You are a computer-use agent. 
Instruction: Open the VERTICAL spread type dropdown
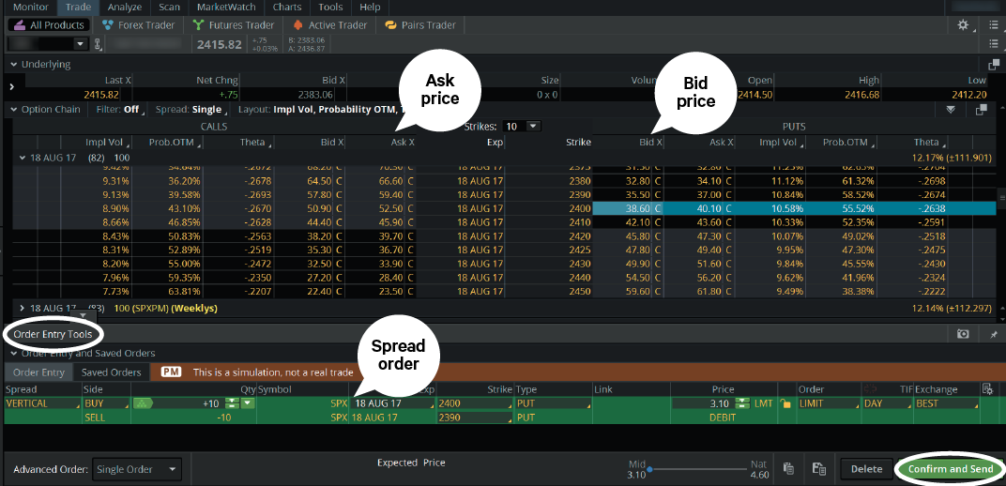(41, 403)
